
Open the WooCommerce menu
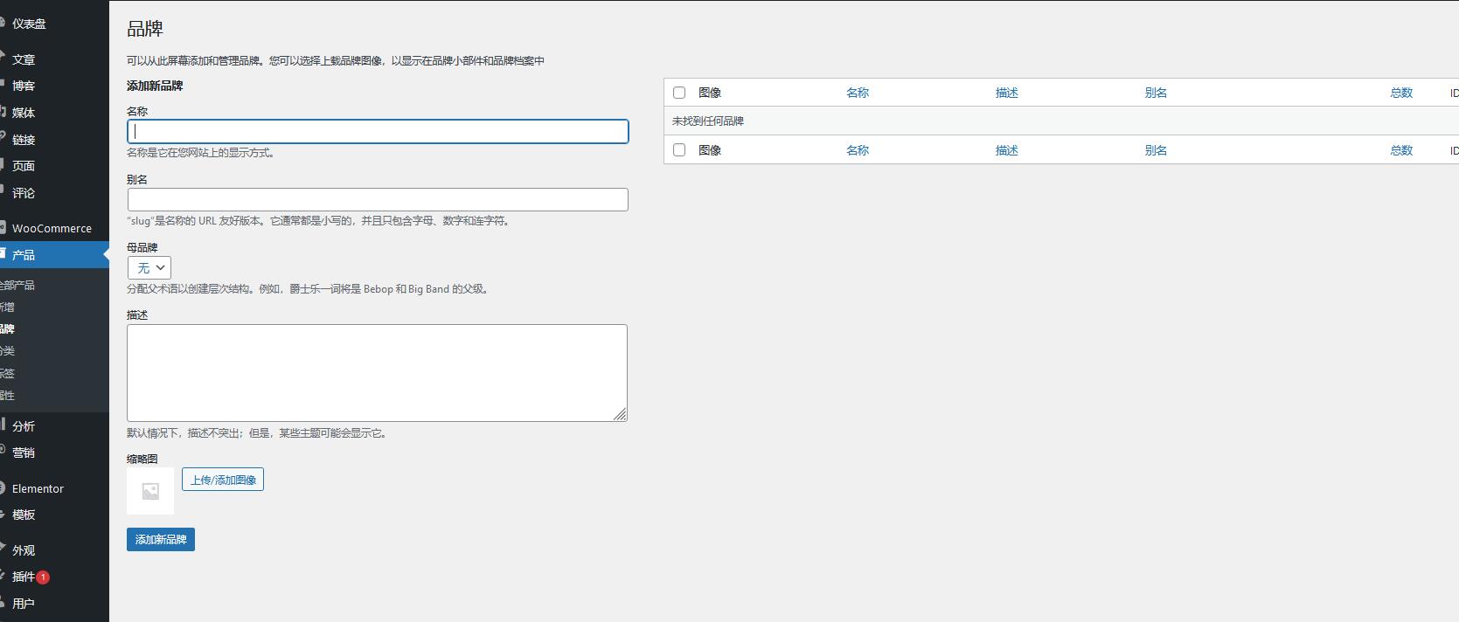52,228
